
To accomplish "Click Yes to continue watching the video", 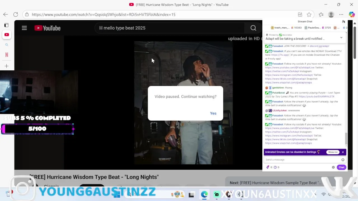I will coord(213,113).
